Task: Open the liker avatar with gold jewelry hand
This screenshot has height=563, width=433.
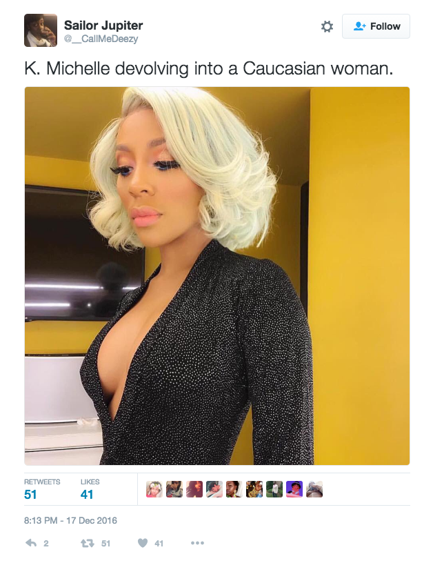Action: click(x=254, y=489)
